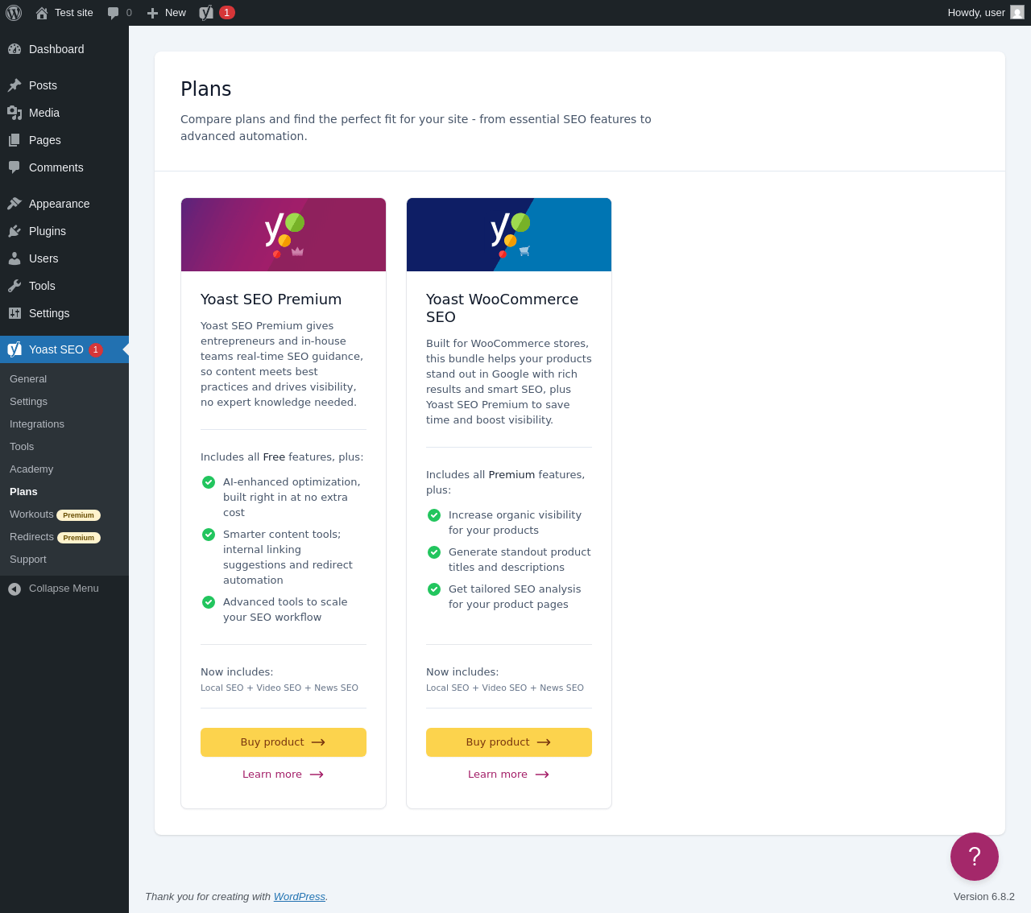Click the Dashboard gauge icon
This screenshot has height=913, width=1031.
pyautogui.click(x=14, y=49)
